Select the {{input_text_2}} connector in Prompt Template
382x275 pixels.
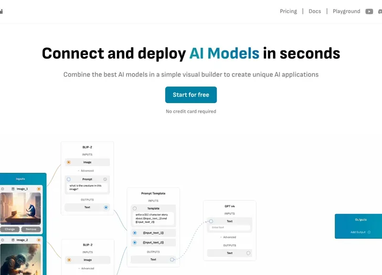(135, 243)
